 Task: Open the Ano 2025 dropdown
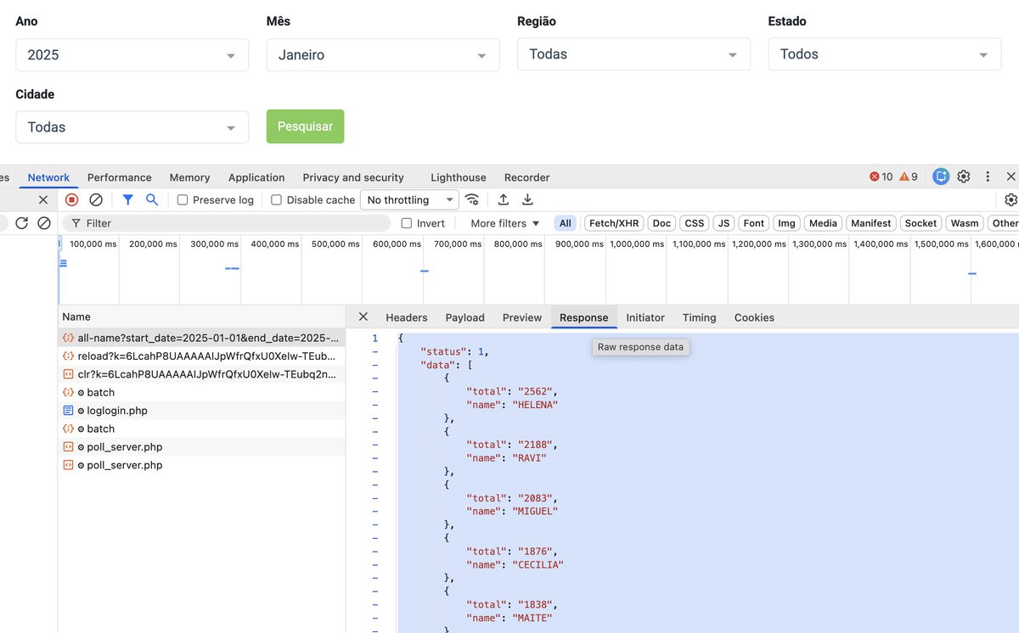(x=132, y=54)
